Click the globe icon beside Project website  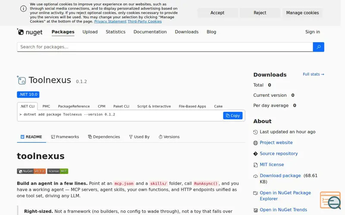coord(255,143)
